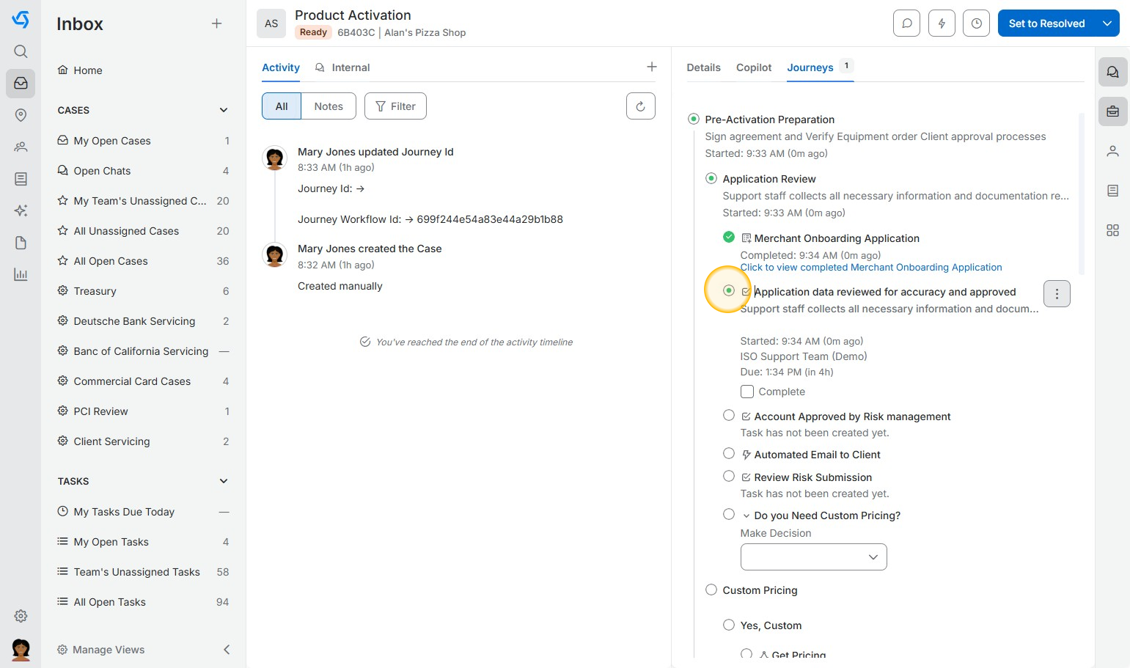This screenshot has height=668, width=1130.
Task: Click the plus icon next to Inbox
Action: tap(216, 23)
